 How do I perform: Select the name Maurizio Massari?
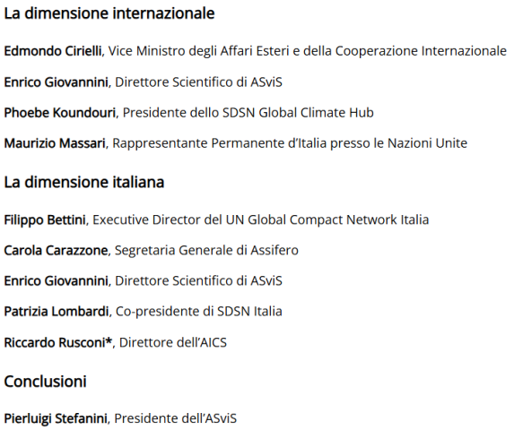click(55, 143)
